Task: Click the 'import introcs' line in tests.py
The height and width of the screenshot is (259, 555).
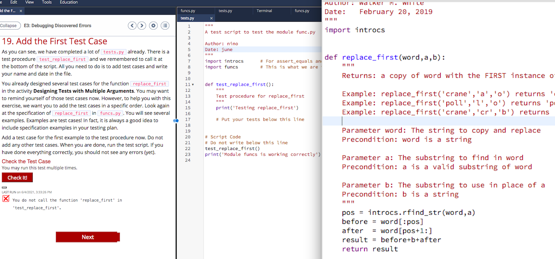Action: click(224, 61)
